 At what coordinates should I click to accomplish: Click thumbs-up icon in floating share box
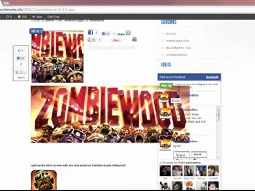point(21,51)
